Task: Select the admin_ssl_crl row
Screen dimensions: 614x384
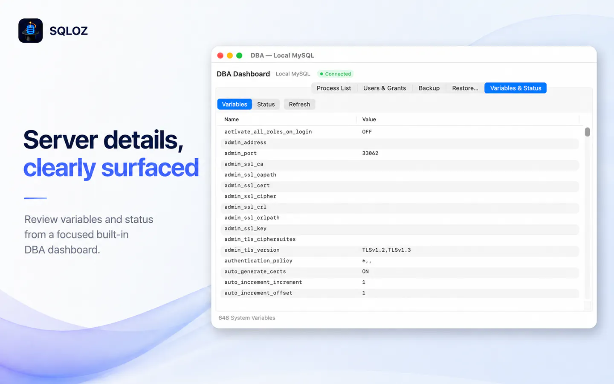Action: tap(400, 207)
